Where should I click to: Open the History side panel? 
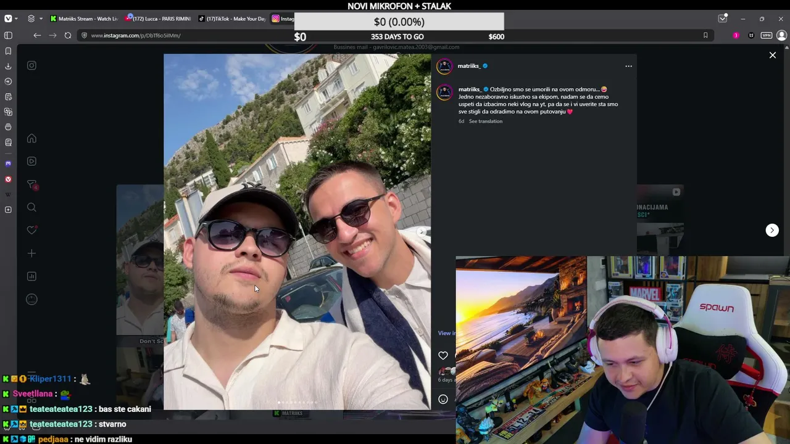tap(8, 81)
